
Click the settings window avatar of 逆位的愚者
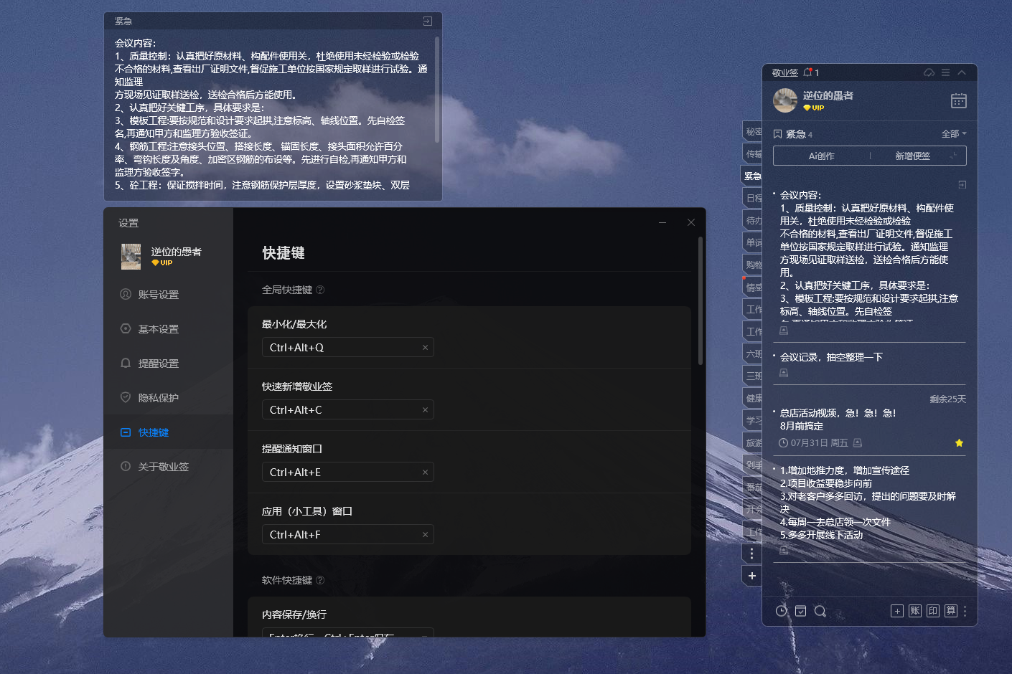point(131,257)
